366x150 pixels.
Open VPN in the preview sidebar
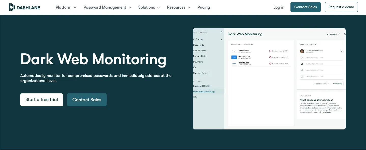pos(195,97)
